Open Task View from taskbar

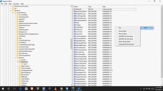(x=14, y=89)
